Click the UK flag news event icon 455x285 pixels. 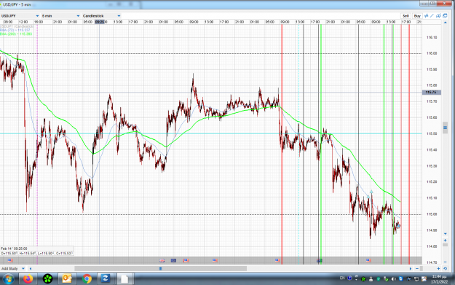(162, 260)
